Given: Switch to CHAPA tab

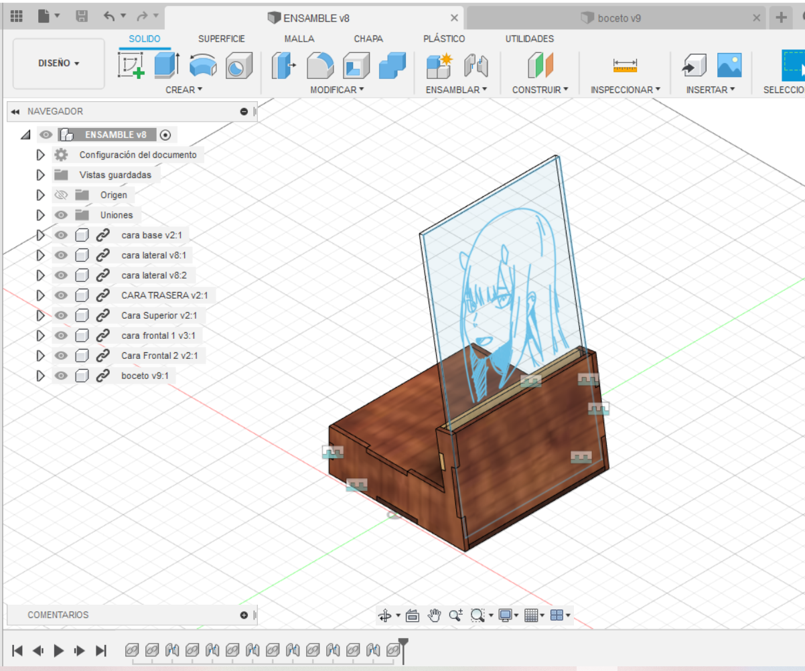Looking at the screenshot, I should [x=368, y=39].
